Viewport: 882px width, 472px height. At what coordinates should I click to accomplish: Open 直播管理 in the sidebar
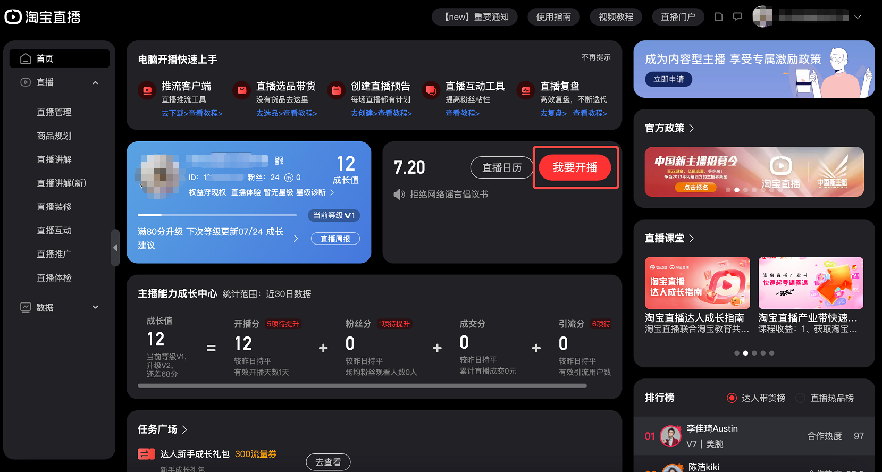coord(54,112)
